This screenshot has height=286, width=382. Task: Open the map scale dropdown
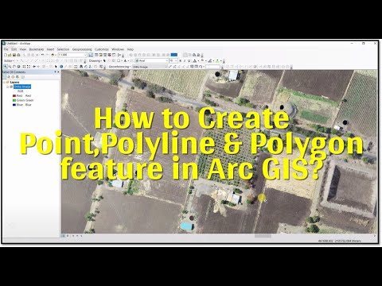click(x=85, y=55)
